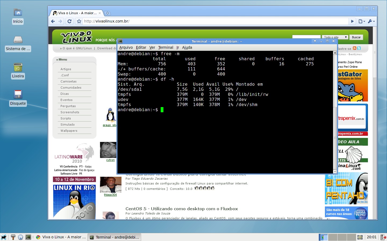Screen dimensions: 387x241
Task: Click the Linux in Rio banner
Action: pyautogui.click(x=74, y=202)
